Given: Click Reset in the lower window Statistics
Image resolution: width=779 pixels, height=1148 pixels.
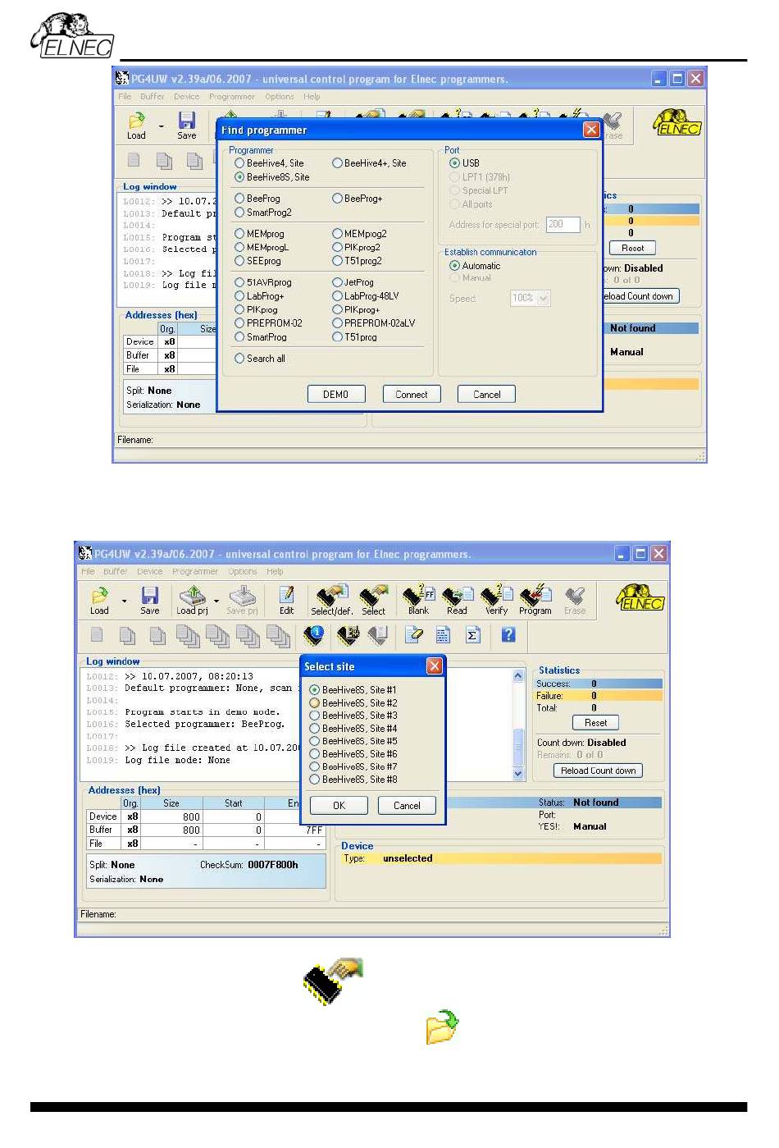Looking at the screenshot, I should [x=596, y=723].
